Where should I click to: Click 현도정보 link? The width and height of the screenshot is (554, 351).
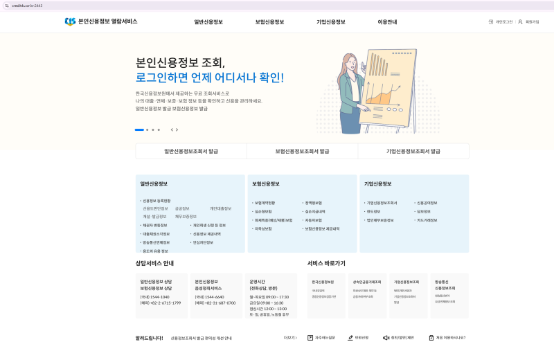tap(373, 212)
